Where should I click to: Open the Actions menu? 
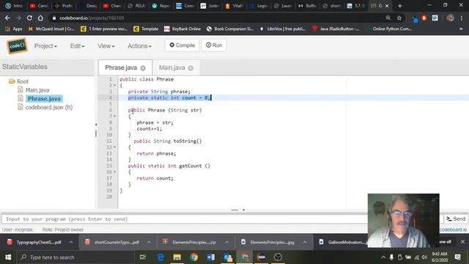139,46
